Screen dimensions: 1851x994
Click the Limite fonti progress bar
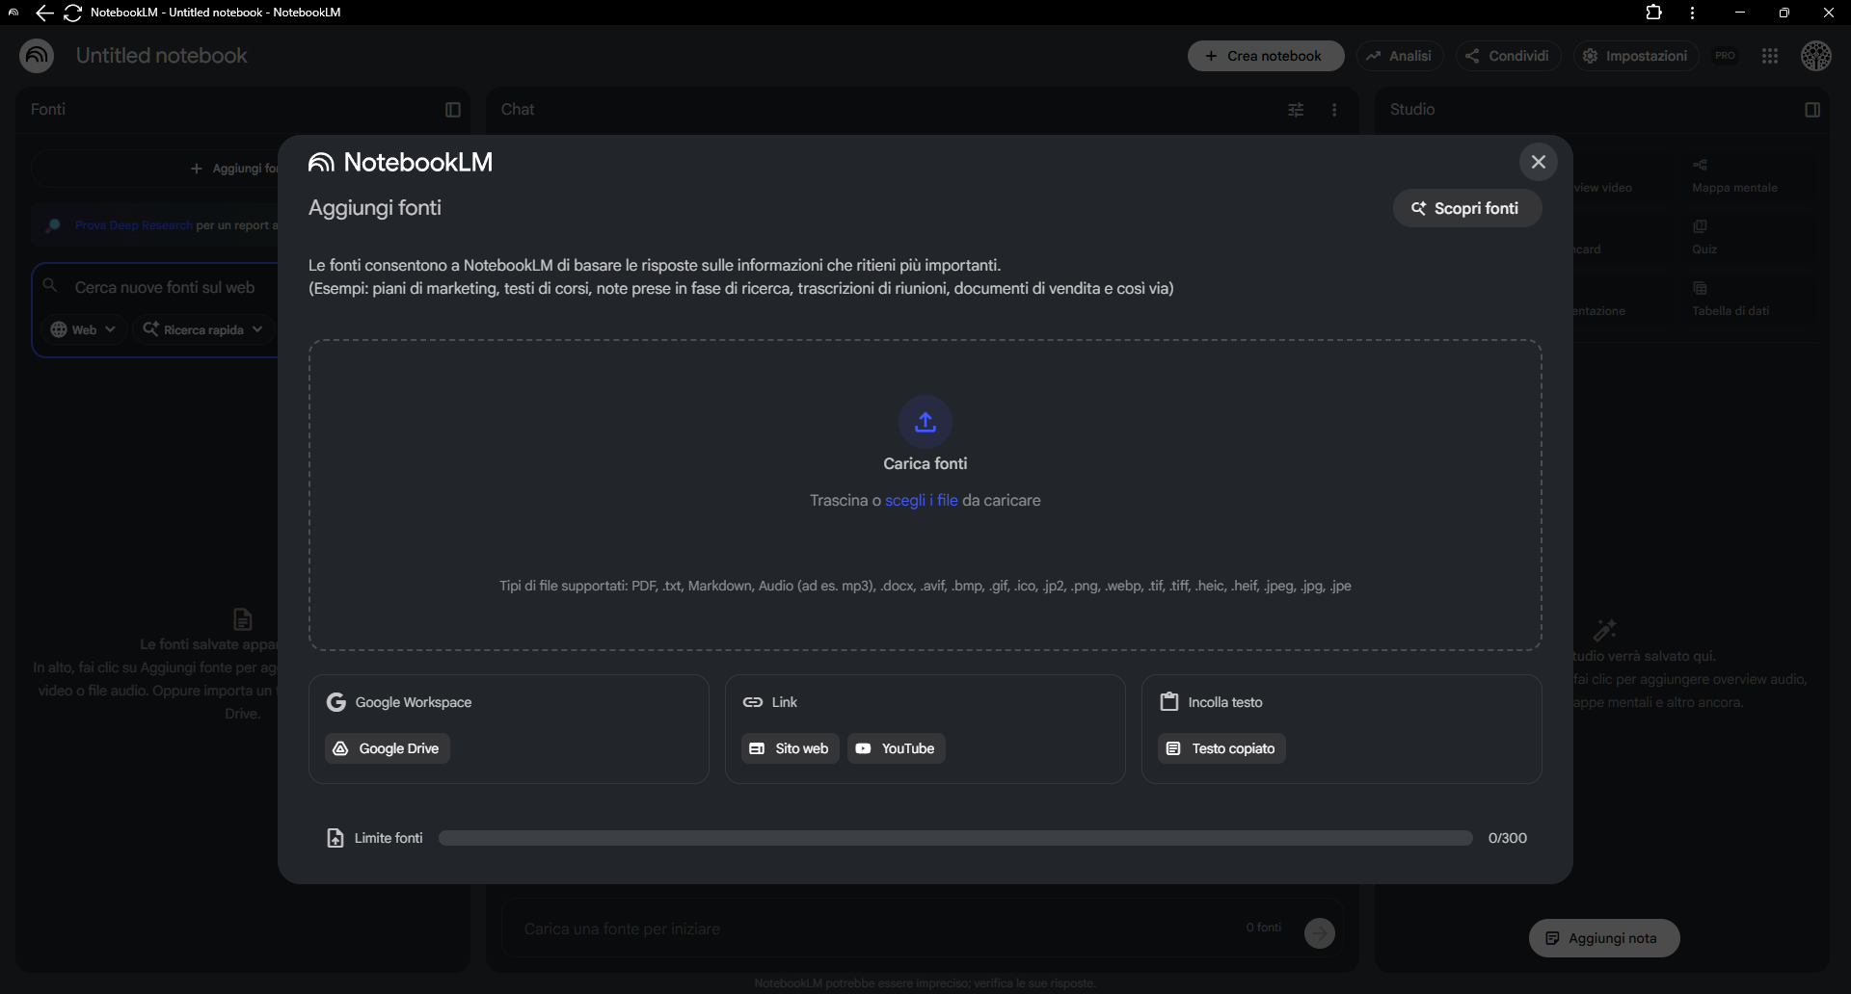954,838
